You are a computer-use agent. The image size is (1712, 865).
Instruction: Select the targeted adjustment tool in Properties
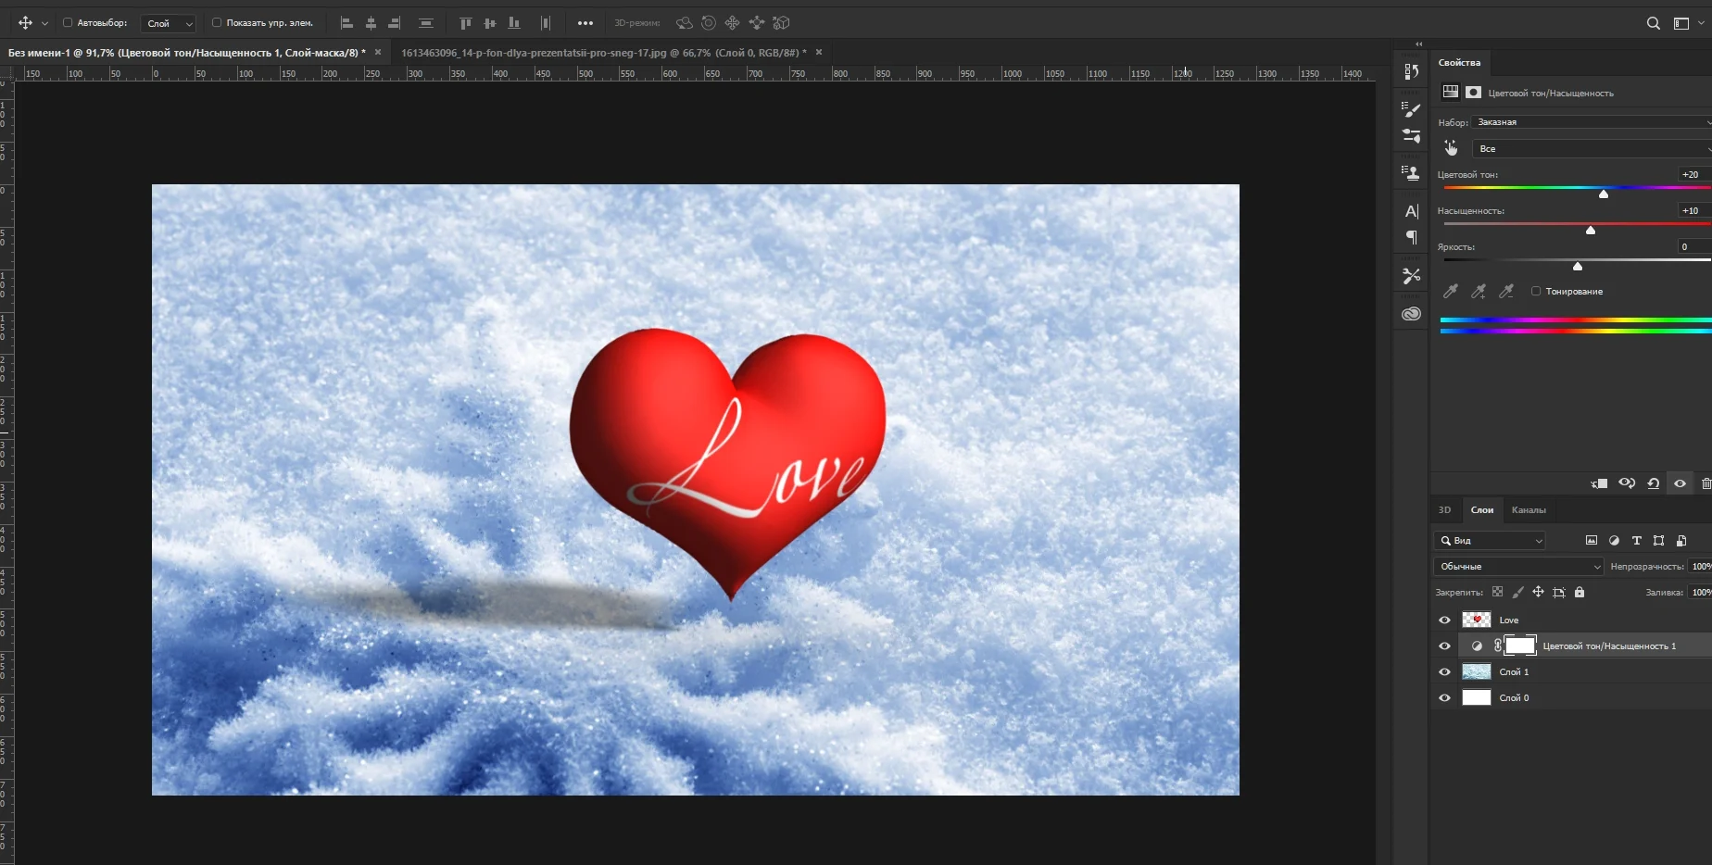point(1451,148)
